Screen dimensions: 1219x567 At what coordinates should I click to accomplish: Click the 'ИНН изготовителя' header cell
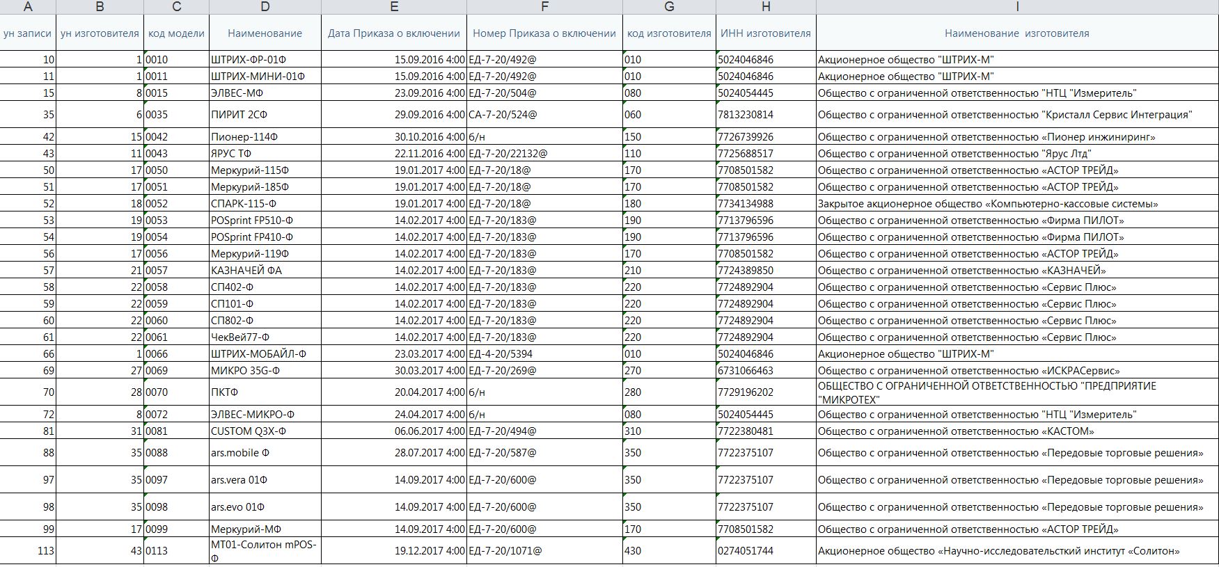coord(766,33)
